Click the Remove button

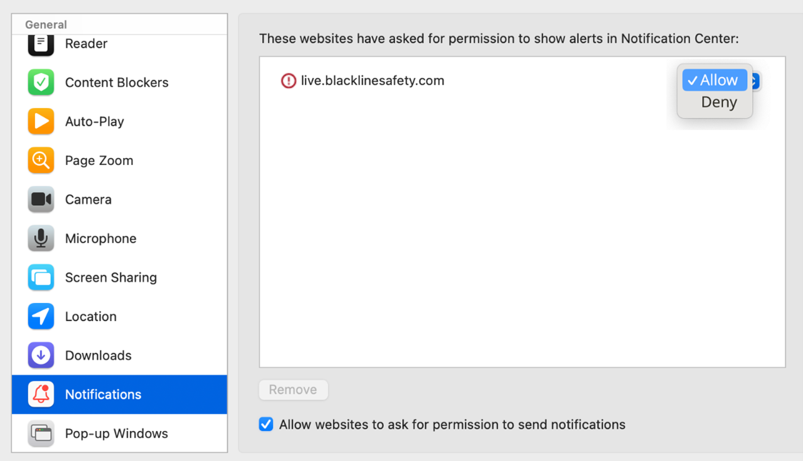293,389
